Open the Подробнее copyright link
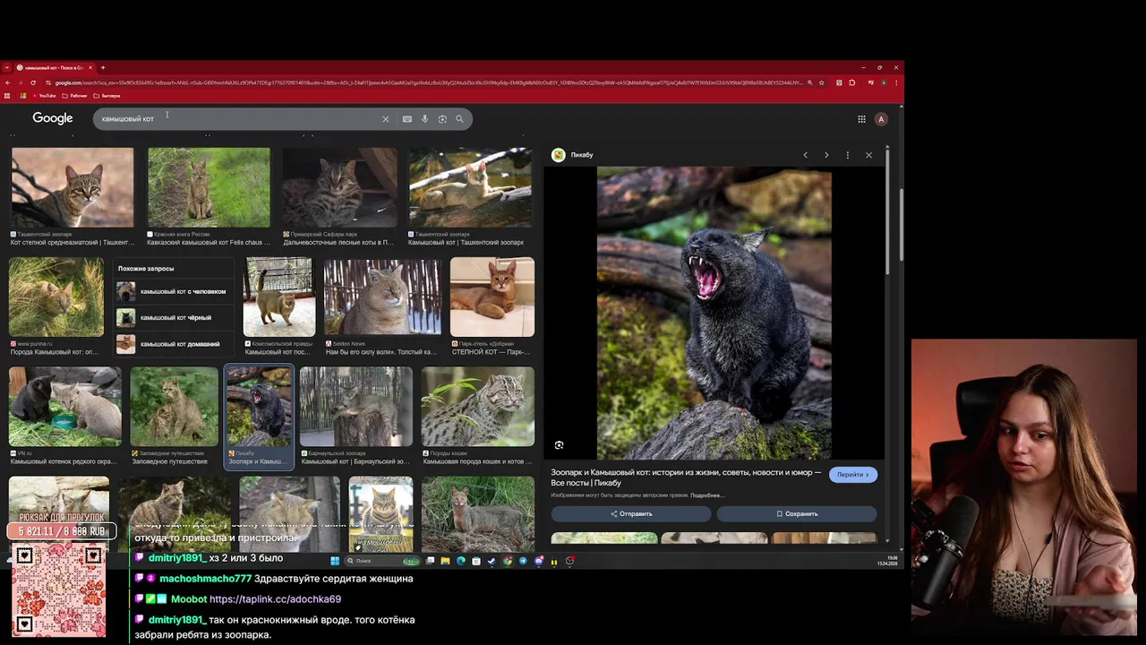The height and width of the screenshot is (645, 1146). [x=707, y=495]
